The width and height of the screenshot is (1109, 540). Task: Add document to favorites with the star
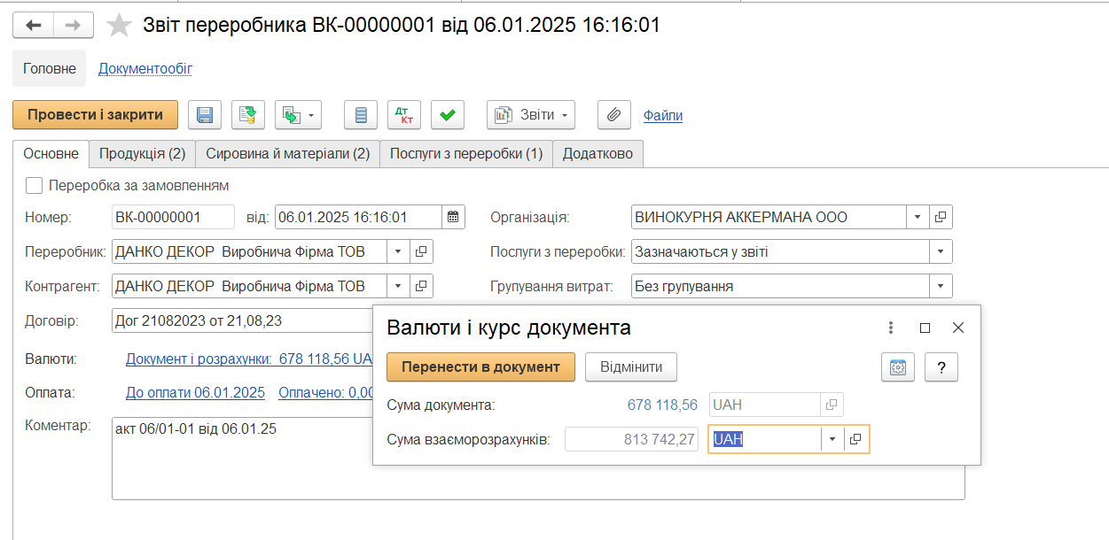[x=119, y=25]
